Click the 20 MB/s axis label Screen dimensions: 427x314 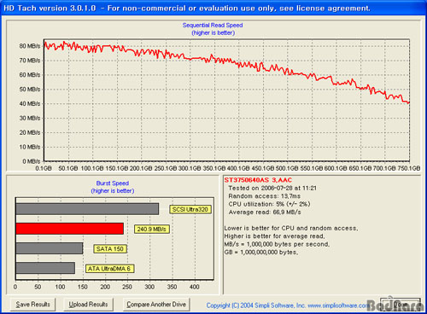tap(30, 132)
